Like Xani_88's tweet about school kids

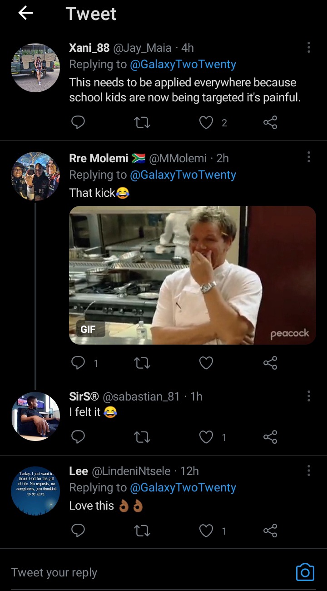coord(207,122)
